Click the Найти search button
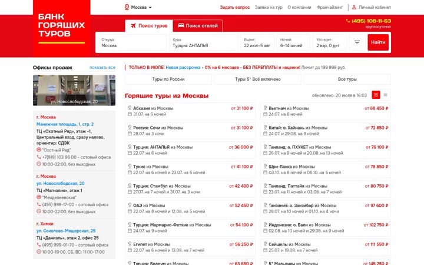Image resolution: width=424 pixels, height=265 pixels. (x=378, y=42)
